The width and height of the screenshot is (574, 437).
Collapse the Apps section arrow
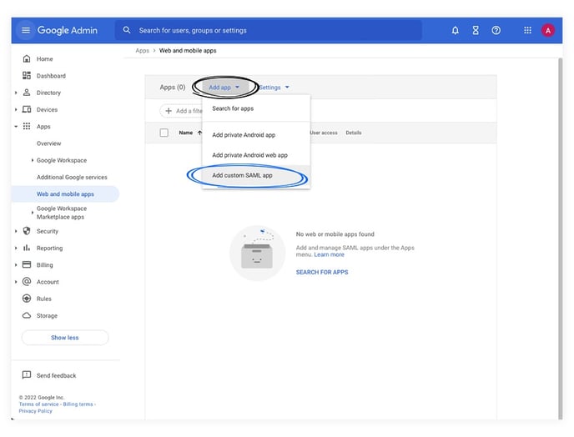16,126
